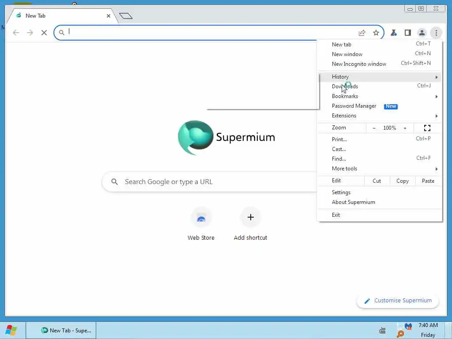
Task: Stop loading with the X button
Action: pyautogui.click(x=44, y=33)
